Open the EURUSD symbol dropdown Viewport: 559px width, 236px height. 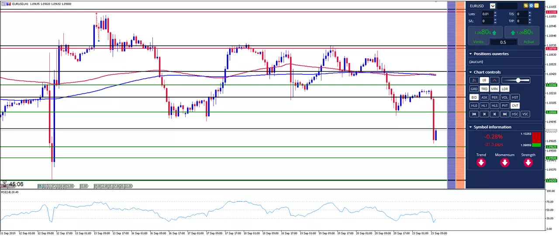click(x=493, y=6)
